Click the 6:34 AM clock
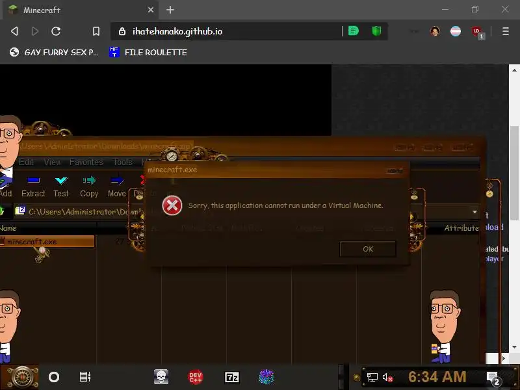The height and width of the screenshot is (390, 520). click(x=437, y=377)
